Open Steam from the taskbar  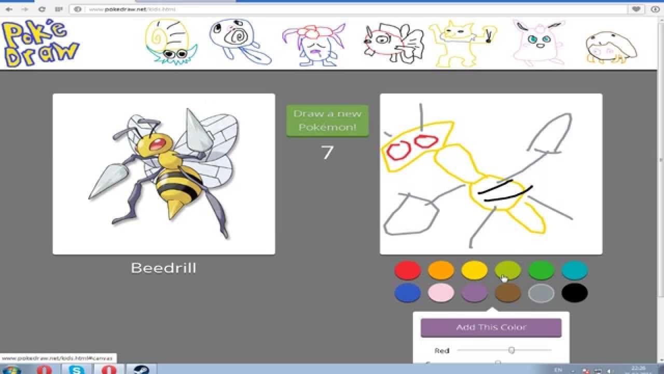pos(141,369)
